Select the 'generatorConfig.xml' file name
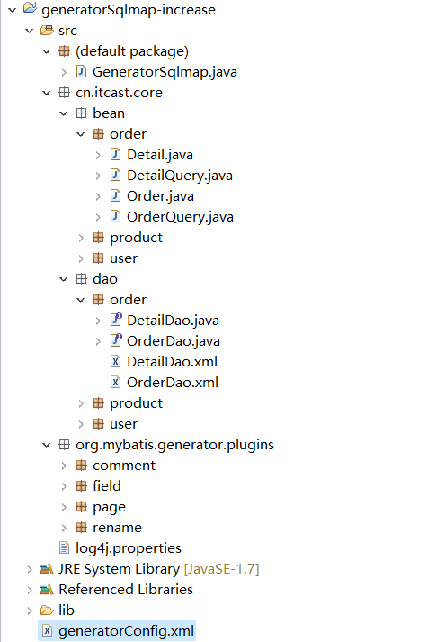The width and height of the screenshot is (445, 642). pos(126,631)
